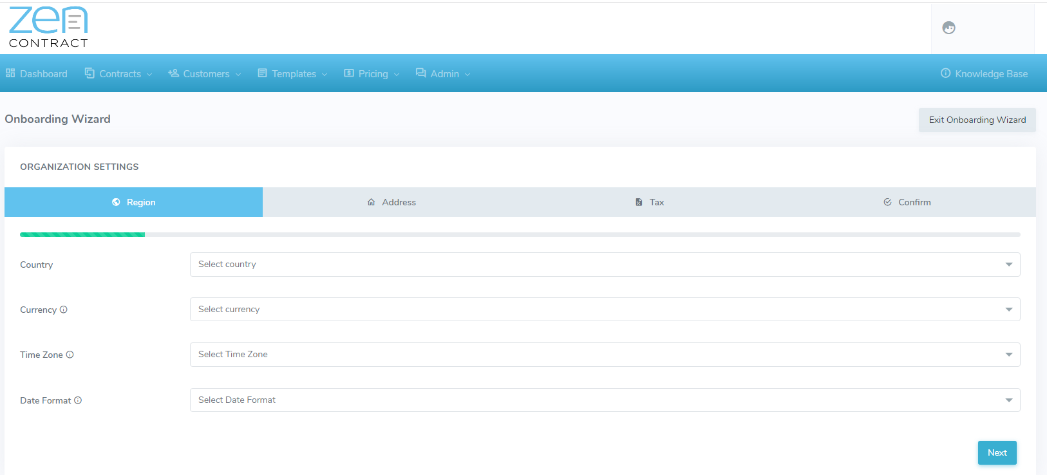
Task: Open the Contracts menu
Action: point(118,73)
